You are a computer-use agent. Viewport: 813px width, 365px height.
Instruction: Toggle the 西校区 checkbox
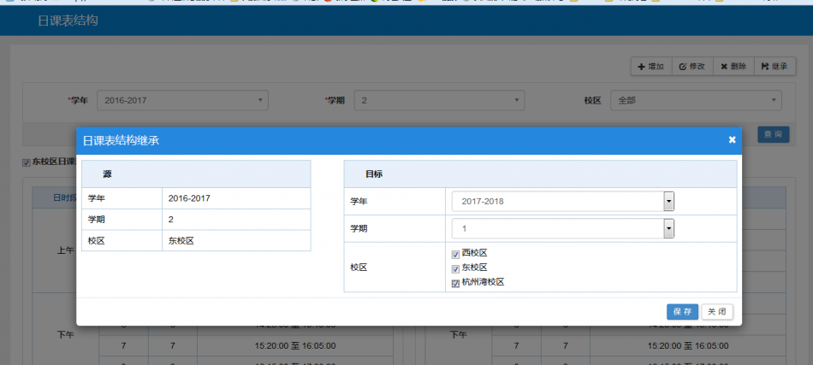[x=455, y=254]
